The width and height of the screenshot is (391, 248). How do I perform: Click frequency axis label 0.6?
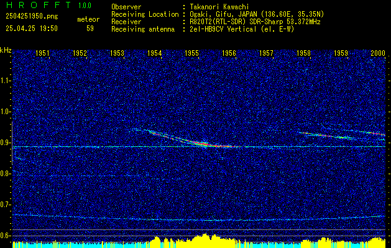(6, 236)
